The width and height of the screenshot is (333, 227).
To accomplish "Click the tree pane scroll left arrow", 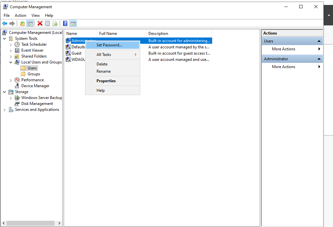I will 4,223.
